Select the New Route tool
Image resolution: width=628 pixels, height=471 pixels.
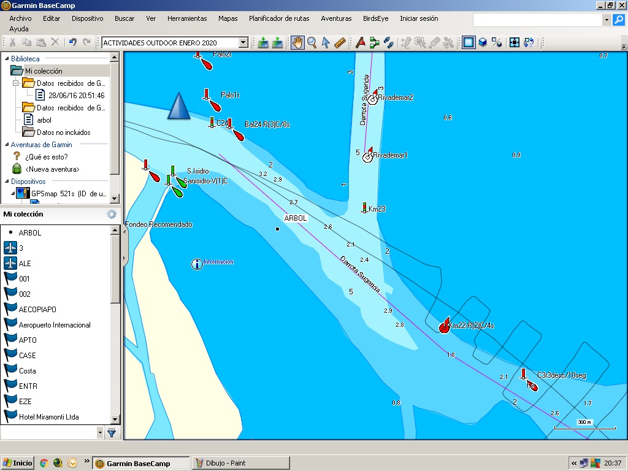tap(375, 42)
